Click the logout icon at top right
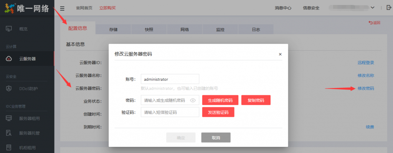The image size is (393, 153). (x=389, y=8)
